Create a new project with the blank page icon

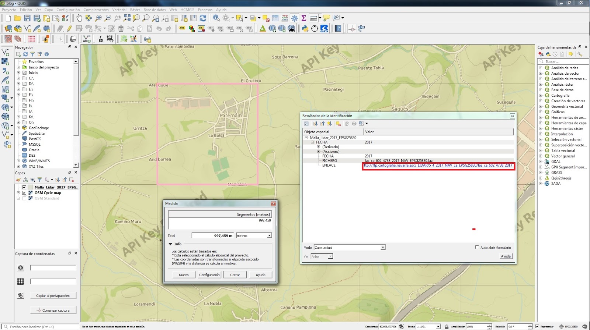pos(8,18)
